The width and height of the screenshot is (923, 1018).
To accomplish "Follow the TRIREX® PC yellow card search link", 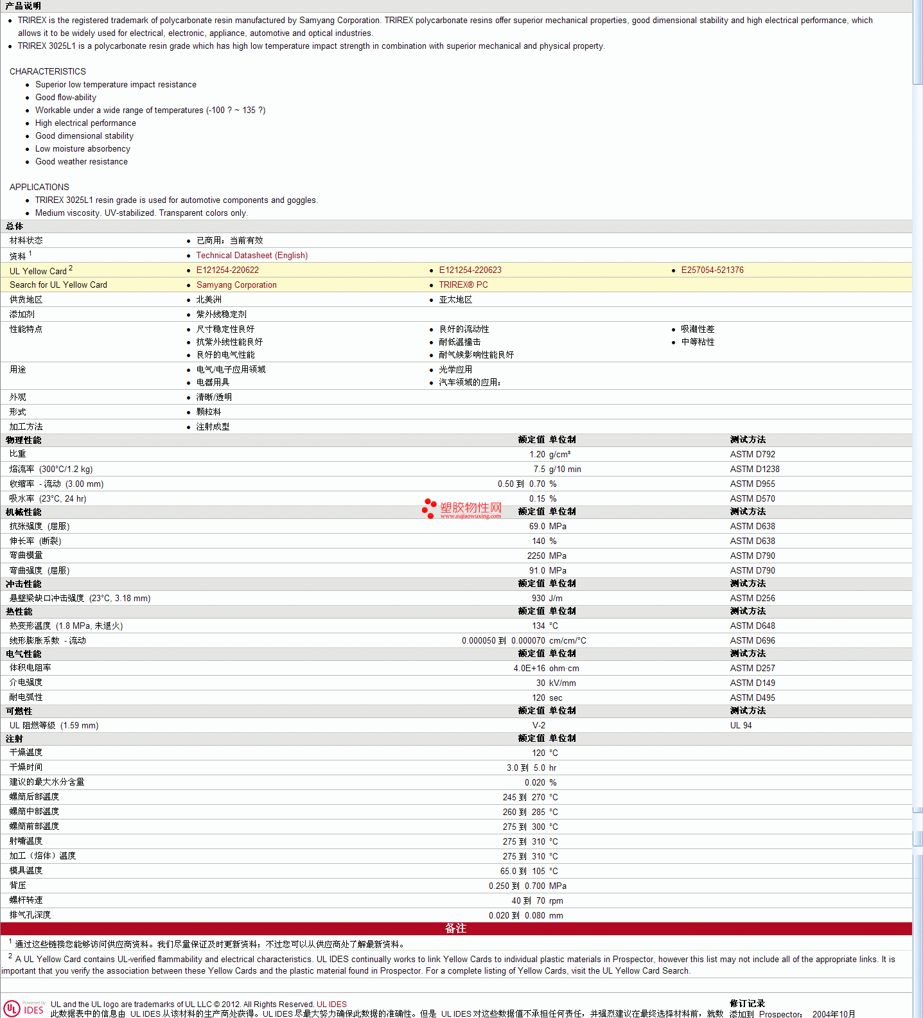I will (x=463, y=285).
